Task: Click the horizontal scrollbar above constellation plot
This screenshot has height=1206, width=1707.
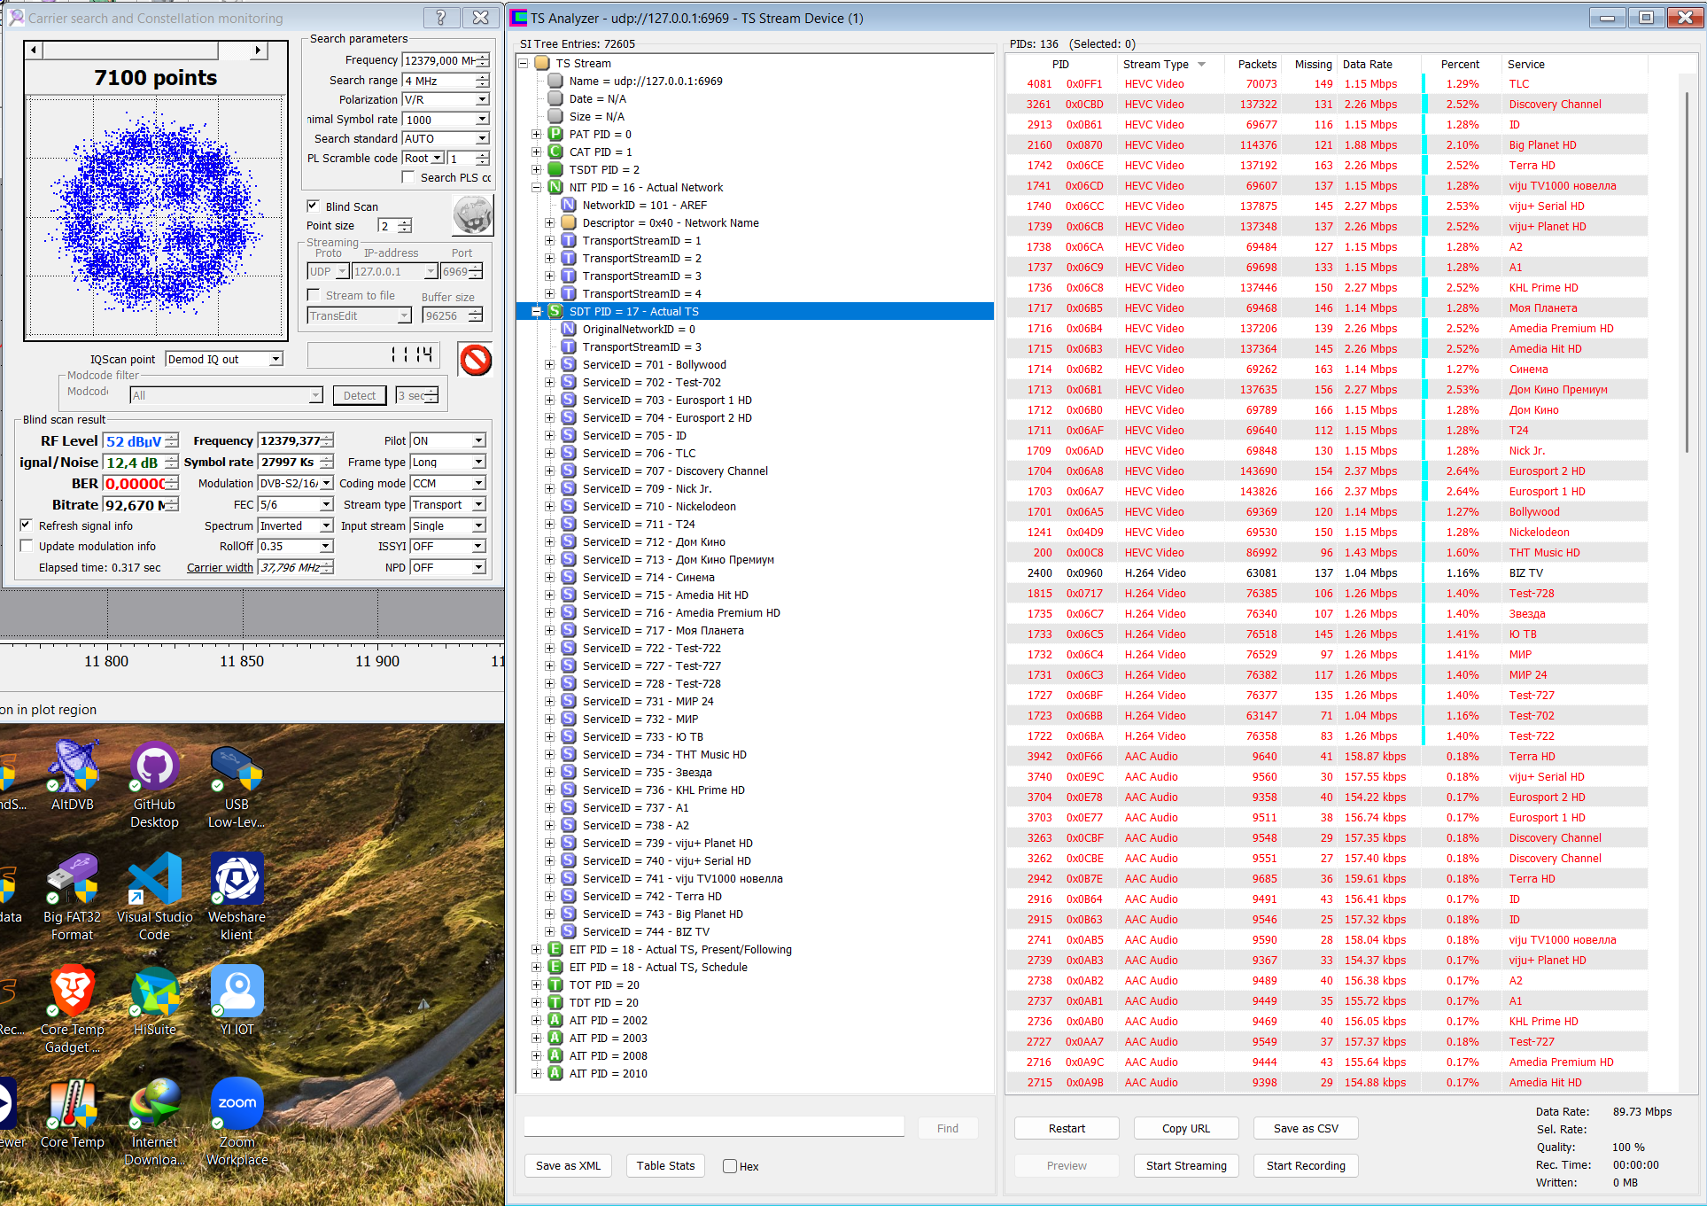Action: tap(147, 51)
